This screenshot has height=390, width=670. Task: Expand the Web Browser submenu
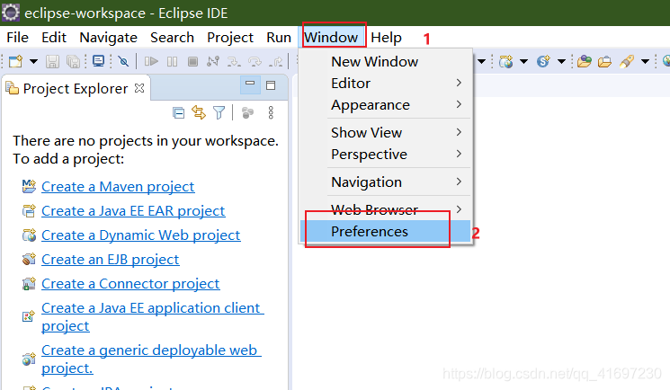coord(386,209)
